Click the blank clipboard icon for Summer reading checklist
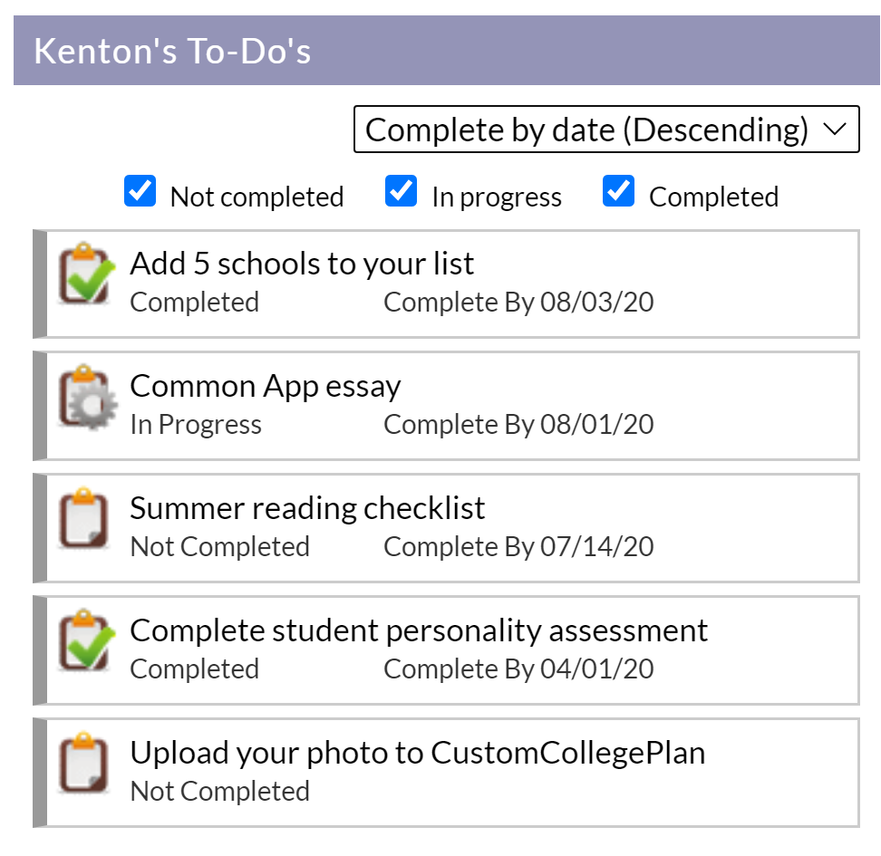This screenshot has height=856, width=881. click(83, 518)
